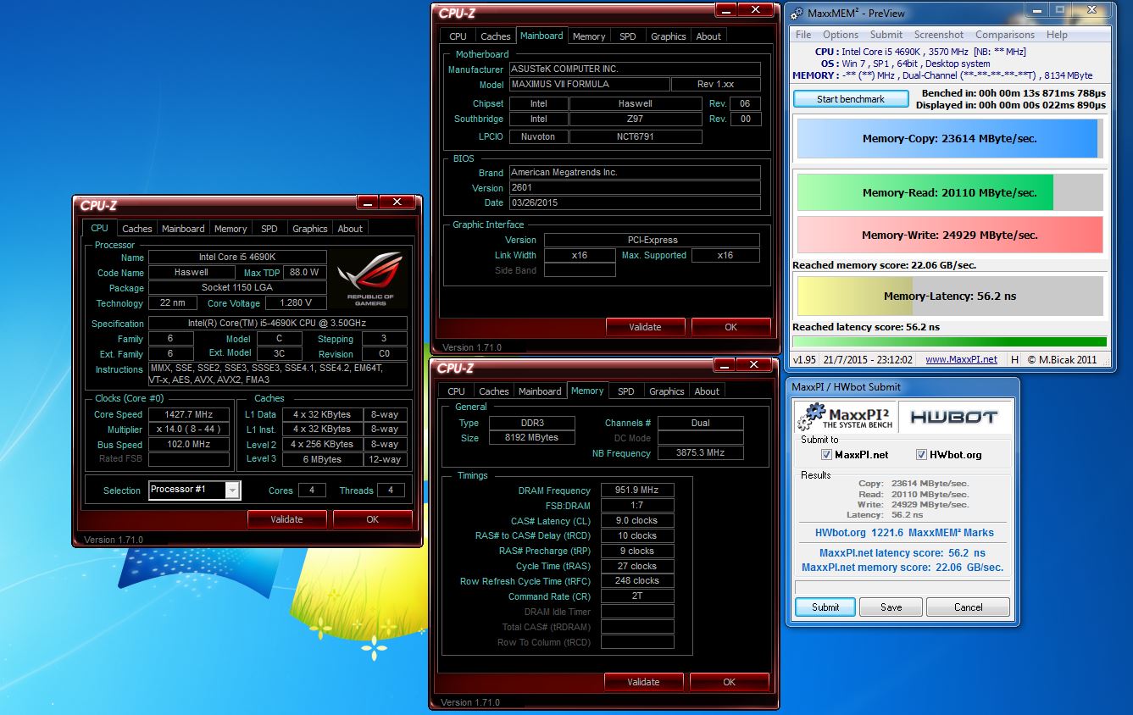The image size is (1133, 715).
Task: Open the Processor #1 selection dropdown
Action: click(x=195, y=490)
